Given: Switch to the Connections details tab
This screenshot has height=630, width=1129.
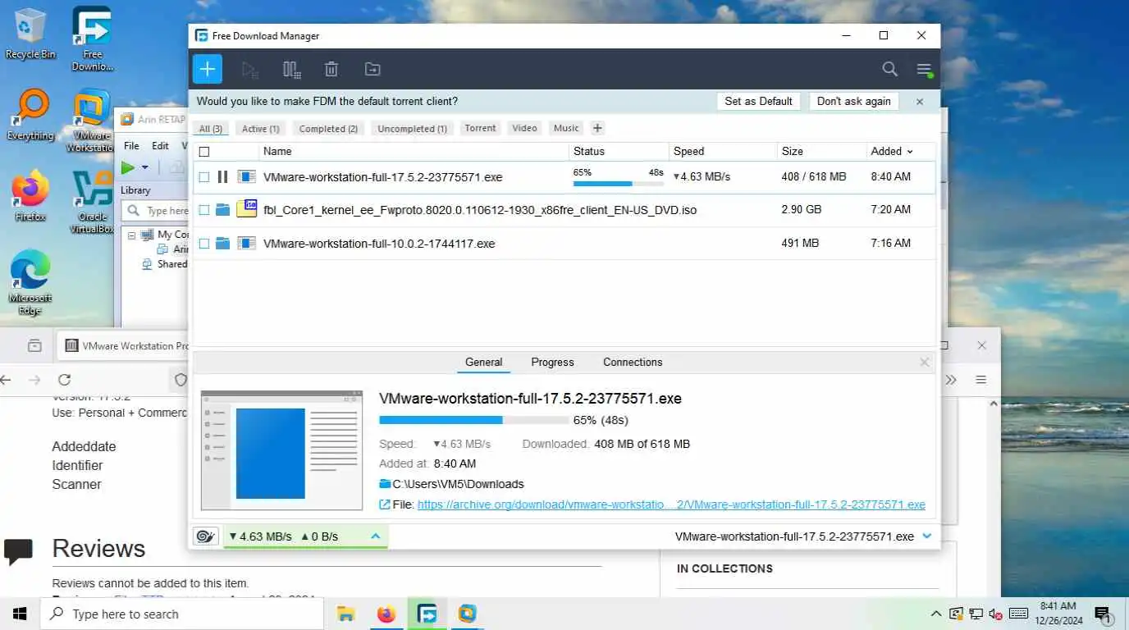Looking at the screenshot, I should (x=633, y=362).
